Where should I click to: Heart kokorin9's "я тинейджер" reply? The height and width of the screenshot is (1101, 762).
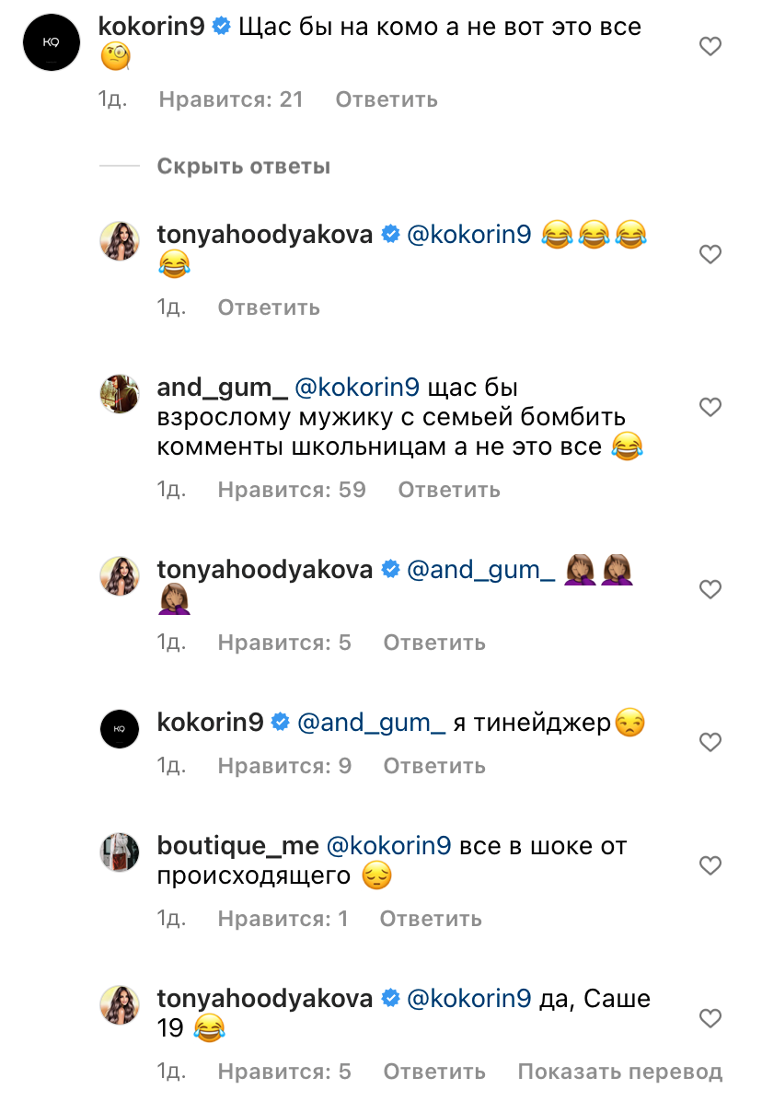710,742
